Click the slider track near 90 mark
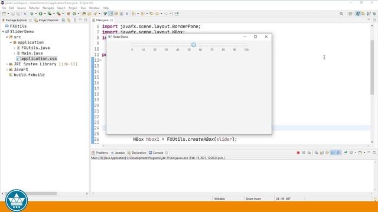 click(234, 45)
